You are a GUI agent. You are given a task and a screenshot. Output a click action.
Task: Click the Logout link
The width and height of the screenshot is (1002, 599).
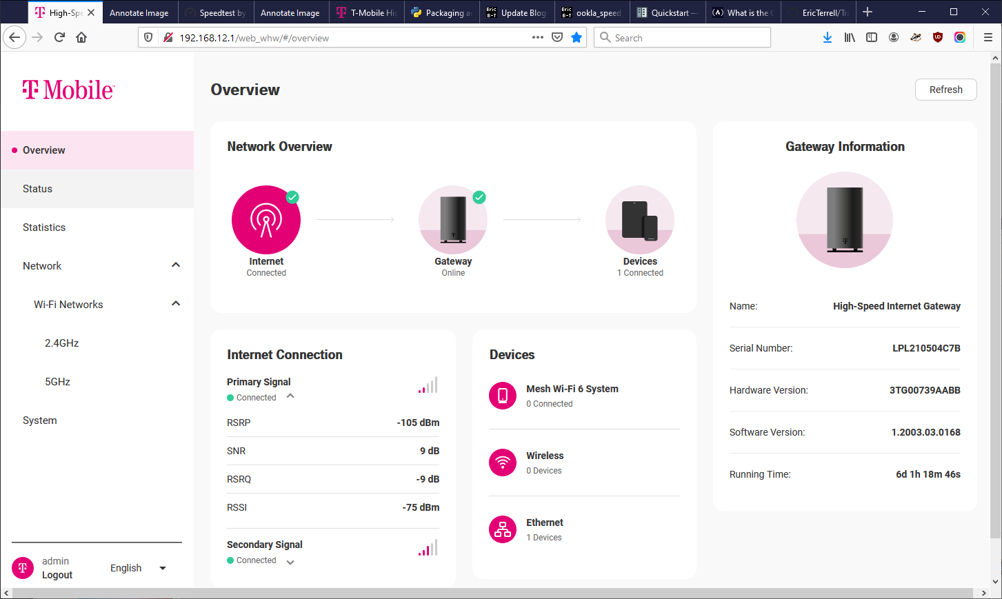(57, 575)
